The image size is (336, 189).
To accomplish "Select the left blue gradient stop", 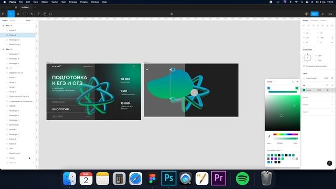I will click(x=268, y=88).
